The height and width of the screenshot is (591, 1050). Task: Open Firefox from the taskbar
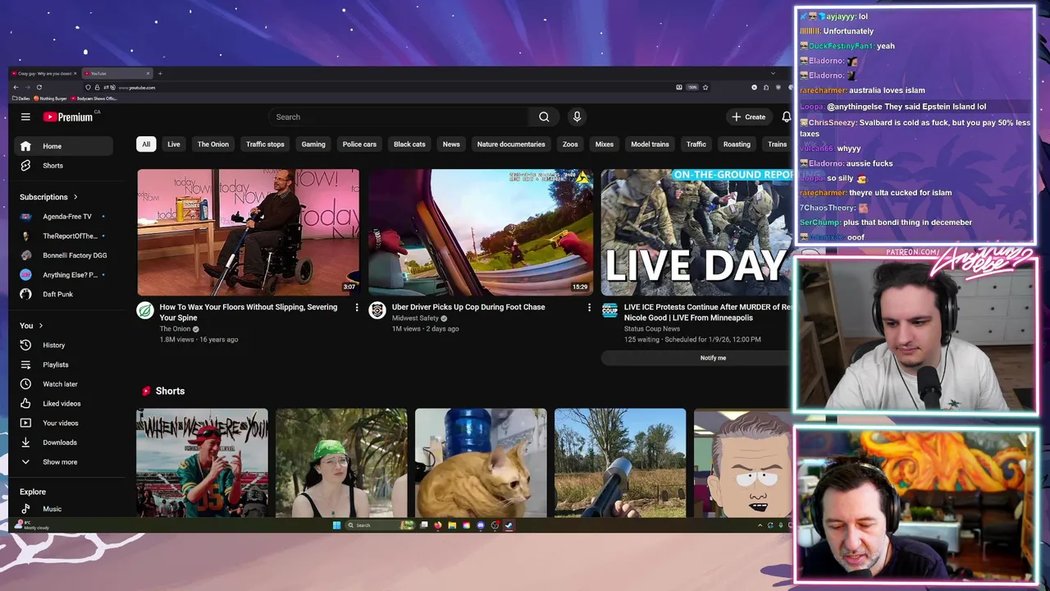click(x=438, y=525)
